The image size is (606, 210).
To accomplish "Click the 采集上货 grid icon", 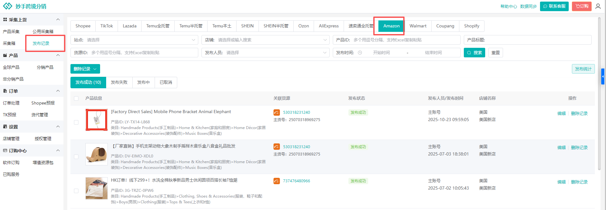I will (5, 20).
